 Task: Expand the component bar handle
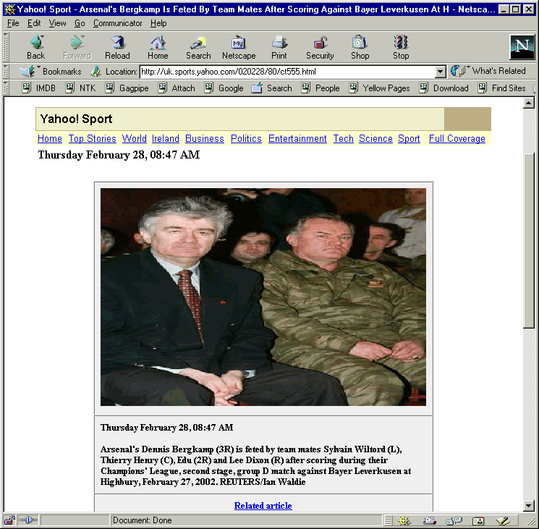coord(388,521)
